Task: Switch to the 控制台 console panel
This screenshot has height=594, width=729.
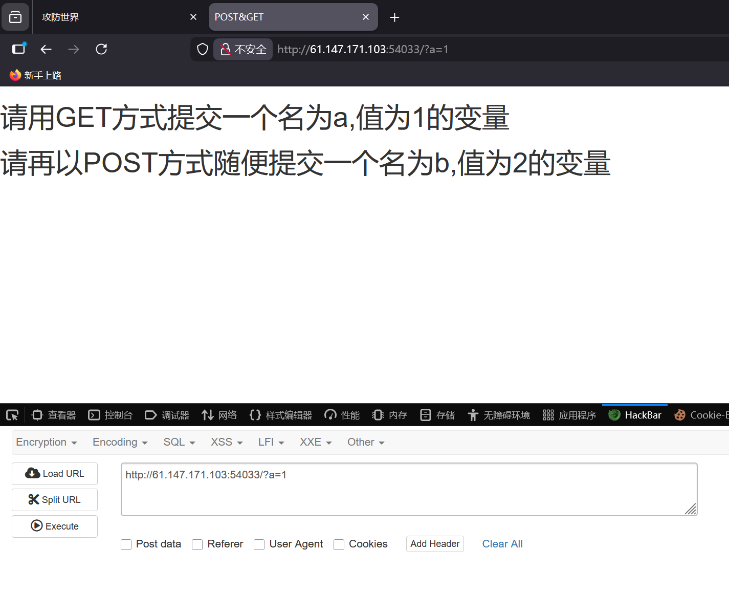Action: pos(111,415)
